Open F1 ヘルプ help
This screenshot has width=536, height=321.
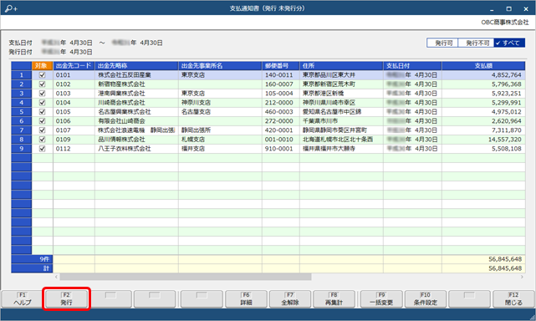(x=23, y=299)
